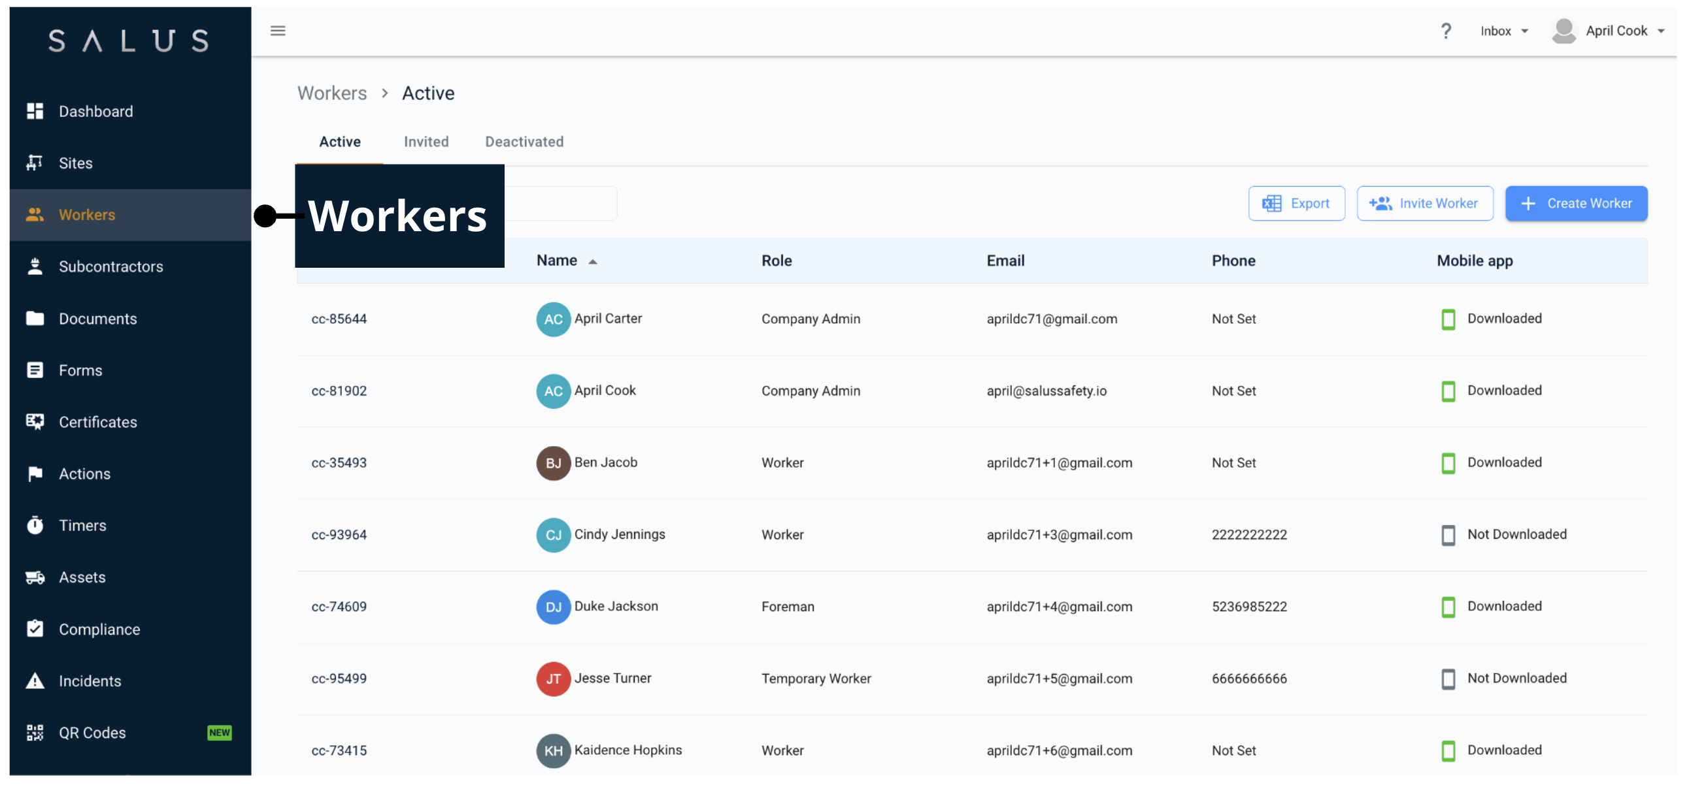Open the help question mark icon
This screenshot has height=785, width=1689.
(x=1446, y=31)
